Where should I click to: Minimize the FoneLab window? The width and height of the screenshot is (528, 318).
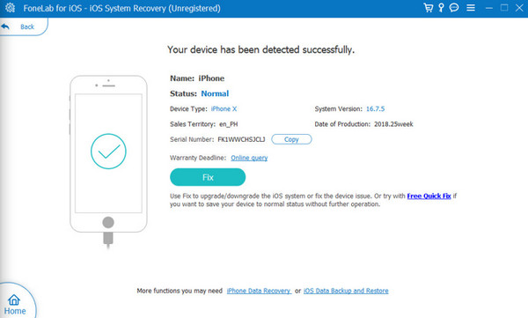pyautogui.click(x=489, y=8)
